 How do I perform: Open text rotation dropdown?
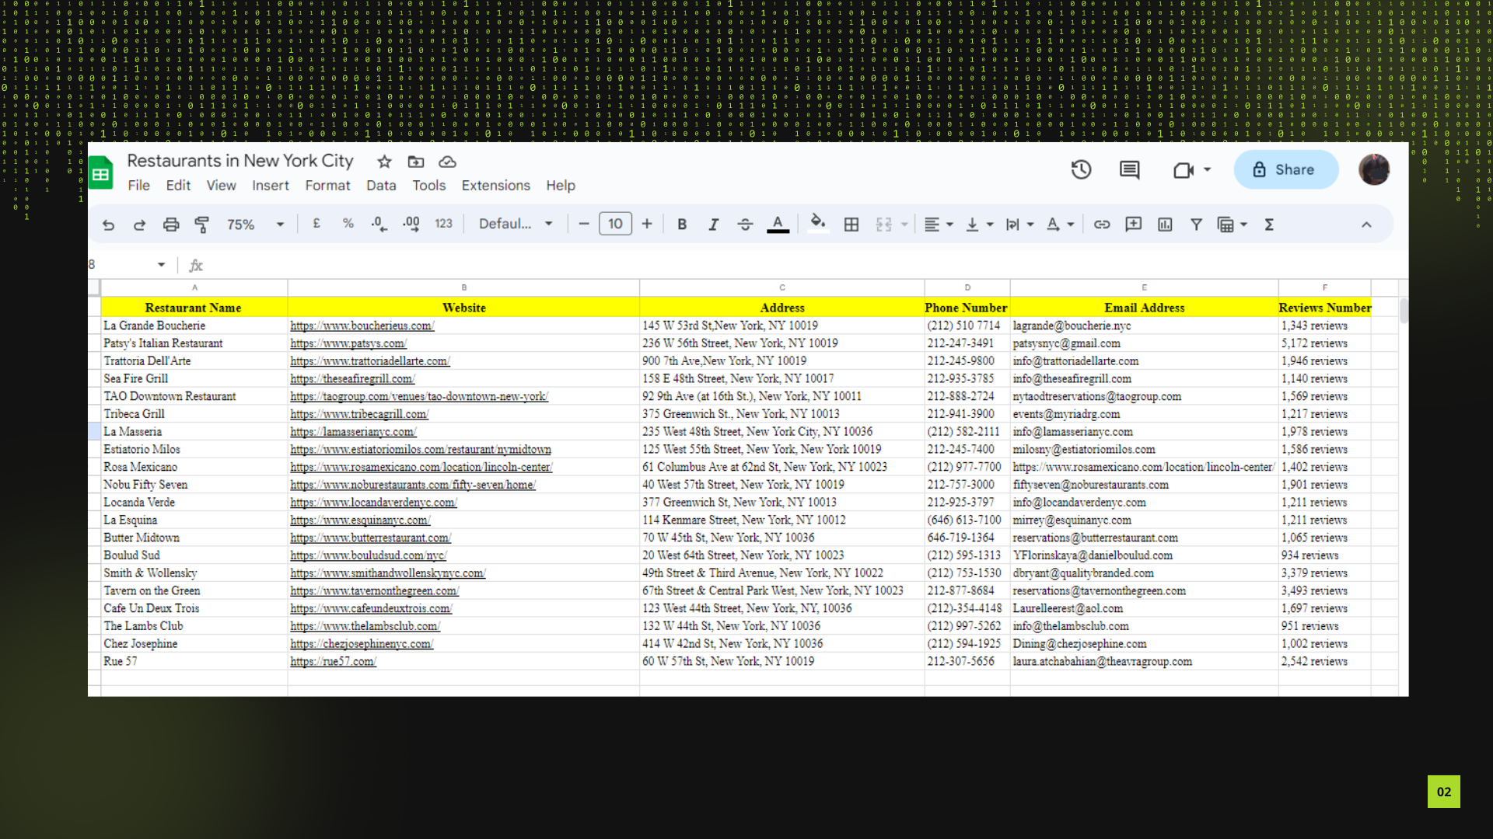tap(1060, 225)
